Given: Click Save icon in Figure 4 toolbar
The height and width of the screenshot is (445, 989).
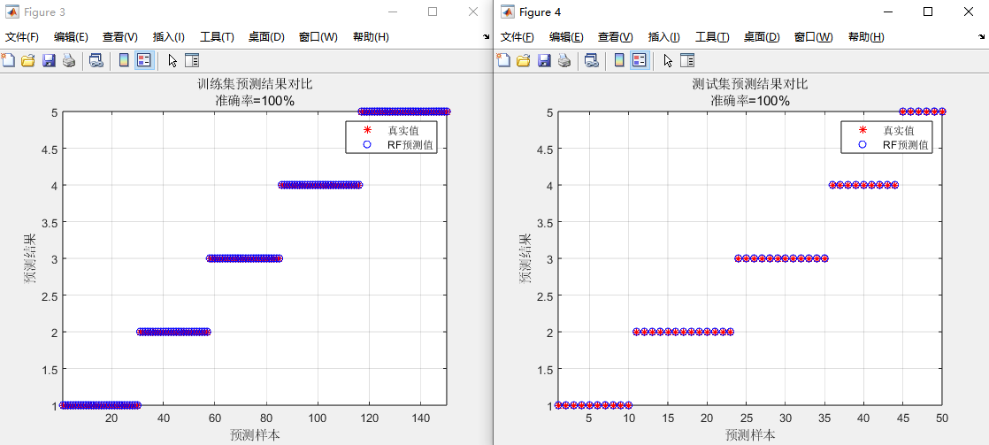Looking at the screenshot, I should click(544, 60).
